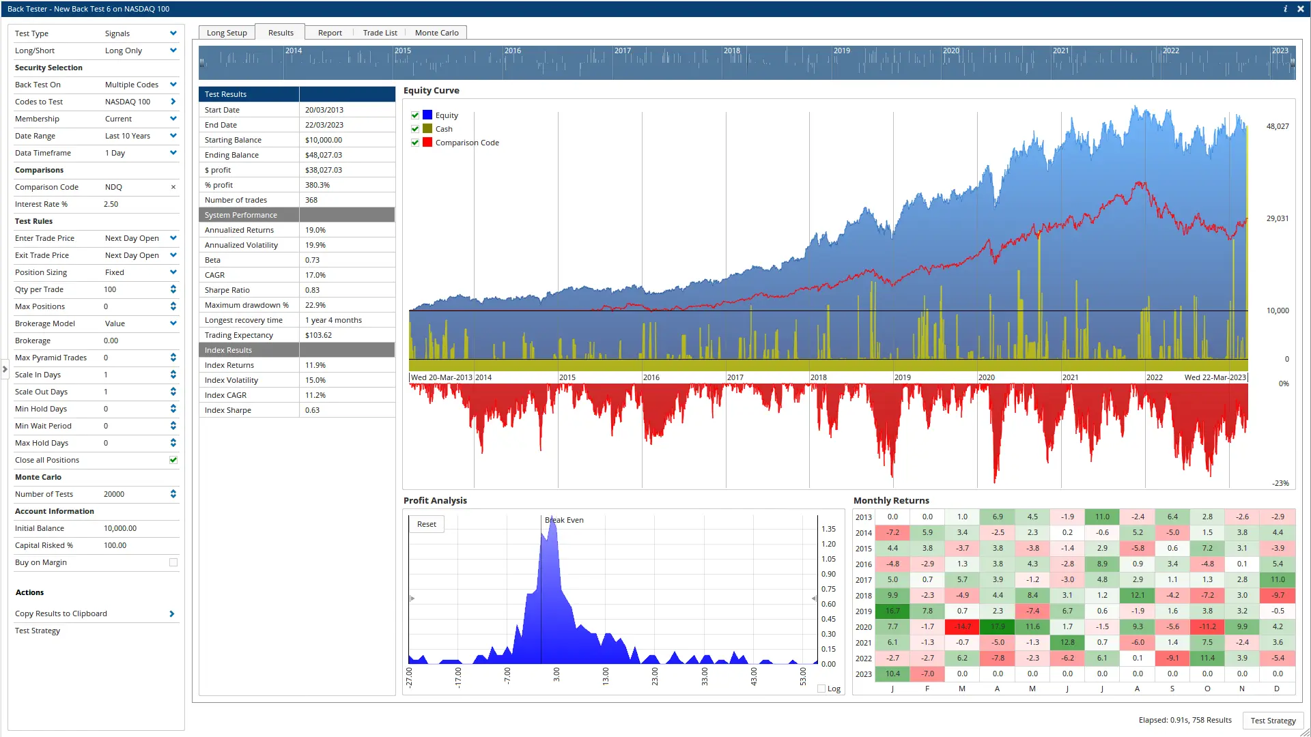Adjust Max Positions stepper
Image resolution: width=1311 pixels, height=737 pixels.
[x=173, y=306]
